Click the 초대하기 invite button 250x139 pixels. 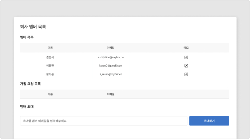pos(209,121)
